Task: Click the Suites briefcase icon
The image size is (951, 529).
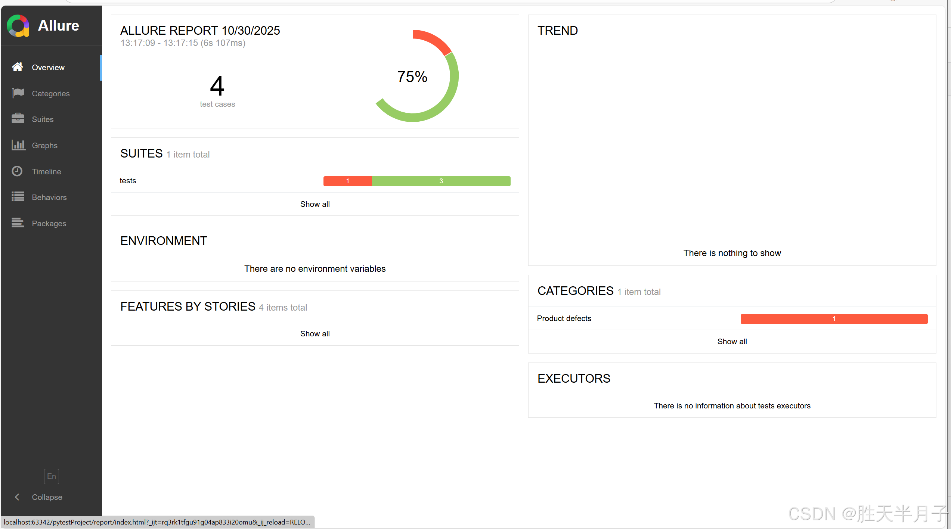Action: pyautogui.click(x=18, y=119)
